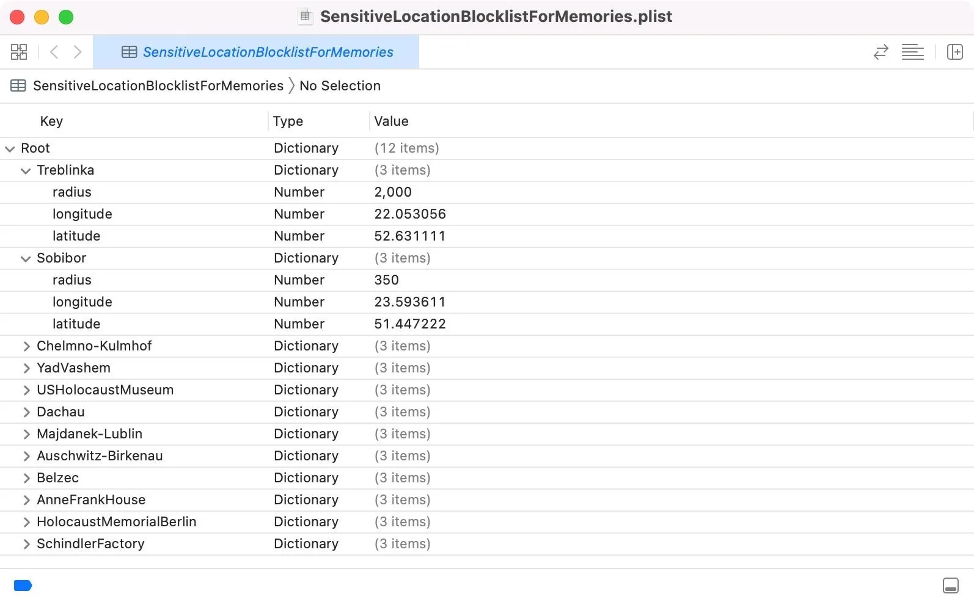Click the window title SensitiveLocationBlocklistForMemories.plist

pyautogui.click(x=496, y=16)
